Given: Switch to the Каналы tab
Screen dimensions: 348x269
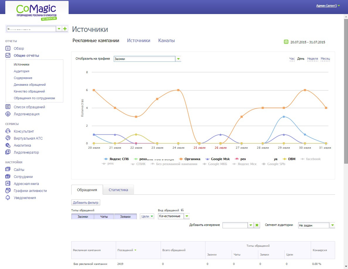Looking at the screenshot, I should coord(167,41).
